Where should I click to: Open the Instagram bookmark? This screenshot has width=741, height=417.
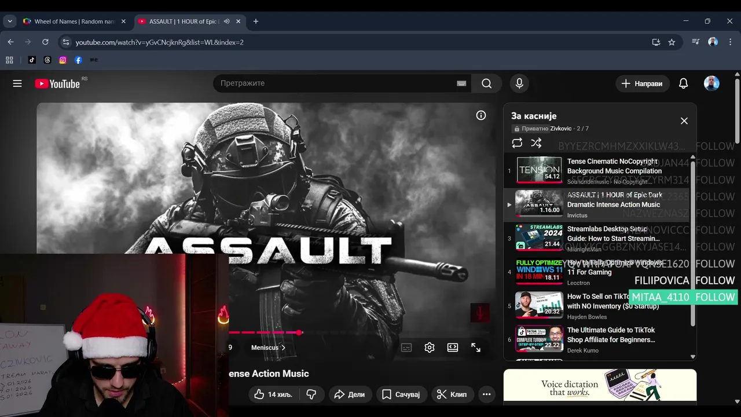tap(63, 60)
